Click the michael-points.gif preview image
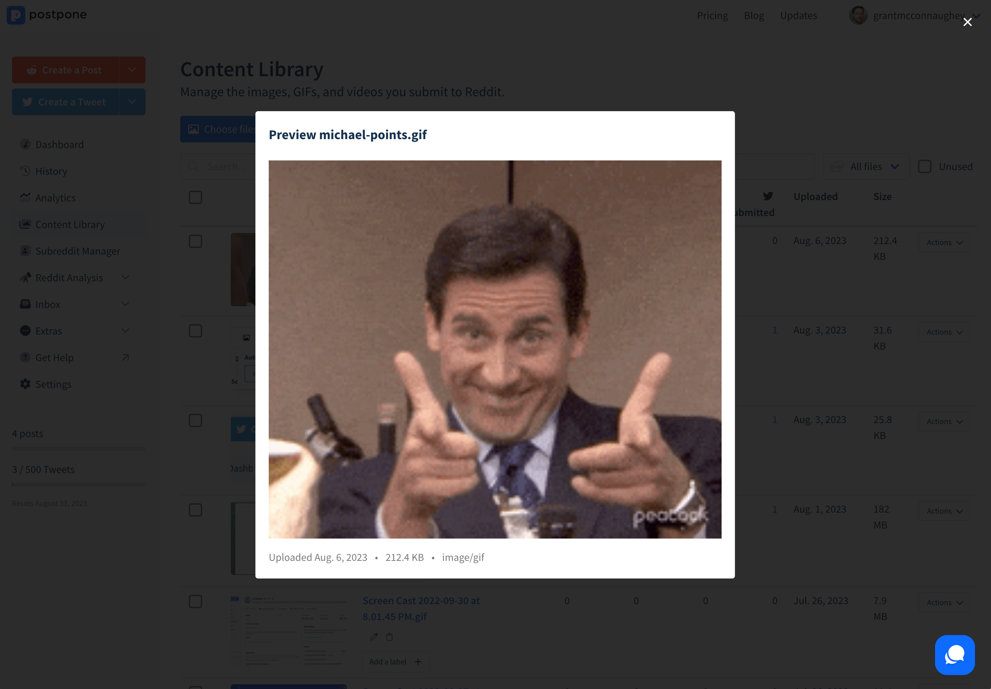The height and width of the screenshot is (689, 991). click(495, 349)
